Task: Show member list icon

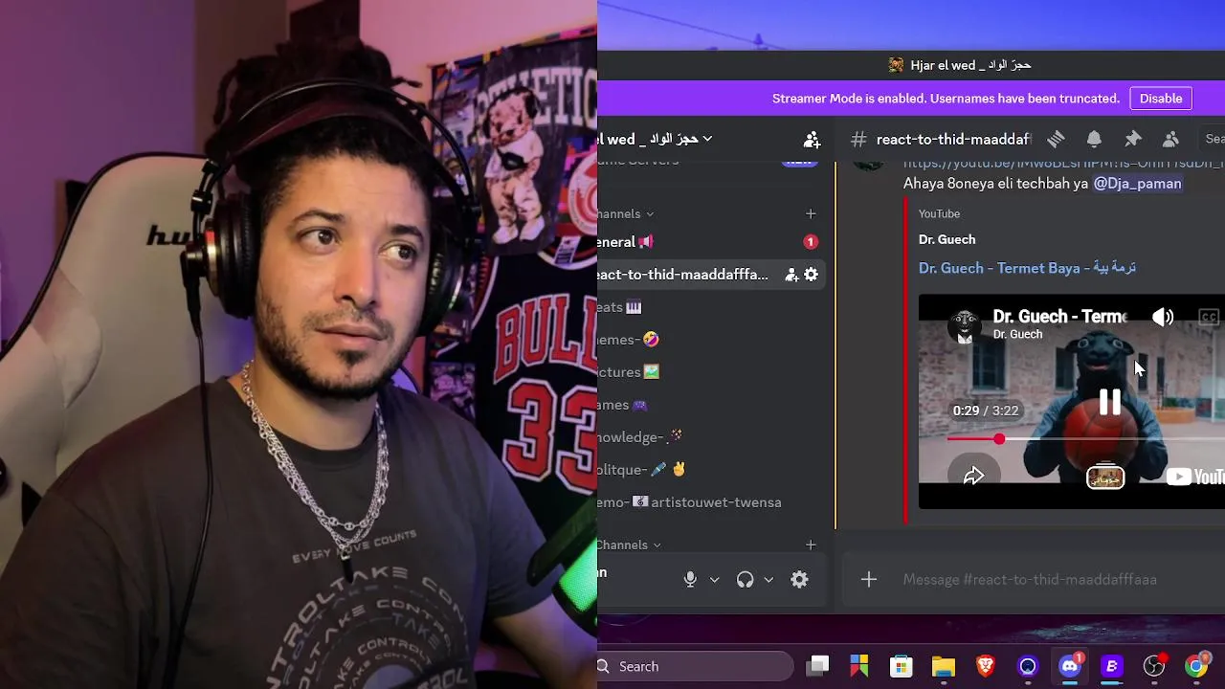Action: [x=1170, y=139]
